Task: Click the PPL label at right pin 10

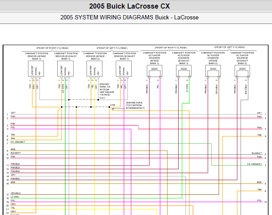Action: (260, 201)
